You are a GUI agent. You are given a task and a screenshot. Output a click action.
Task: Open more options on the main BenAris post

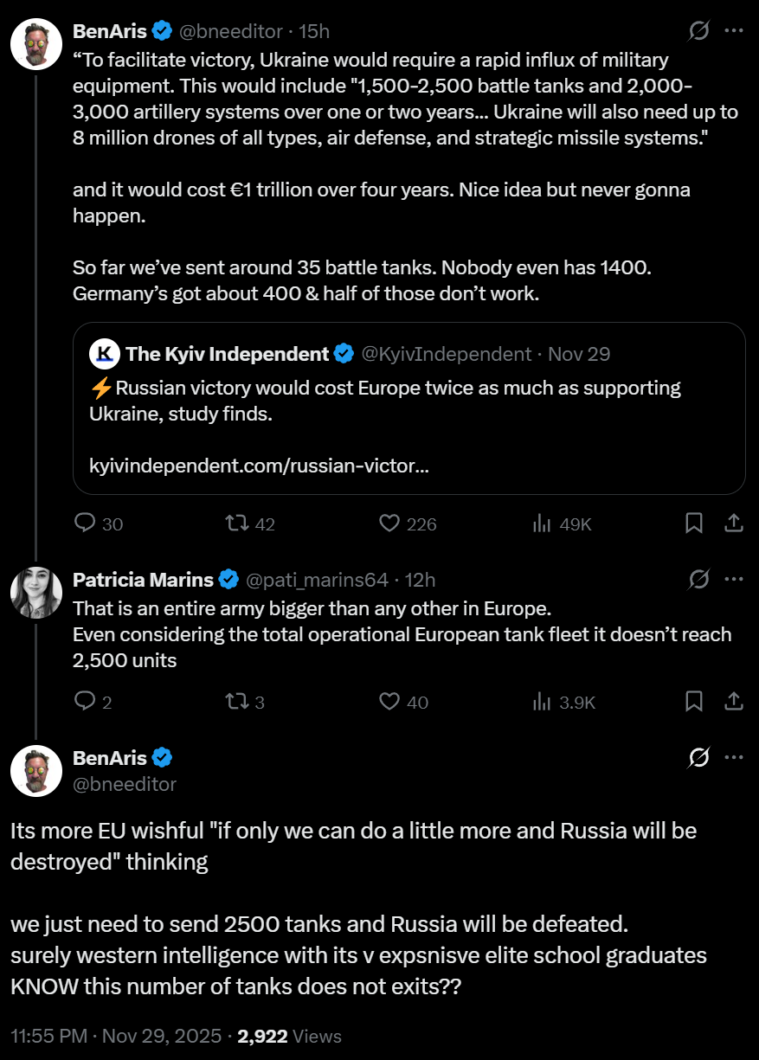tap(733, 758)
